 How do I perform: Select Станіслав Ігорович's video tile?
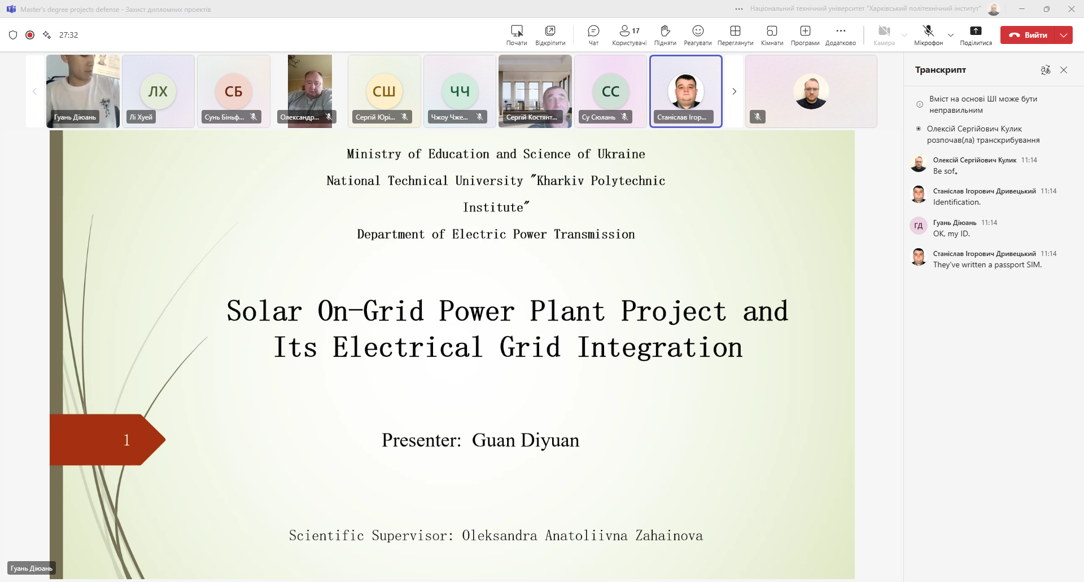click(685, 91)
